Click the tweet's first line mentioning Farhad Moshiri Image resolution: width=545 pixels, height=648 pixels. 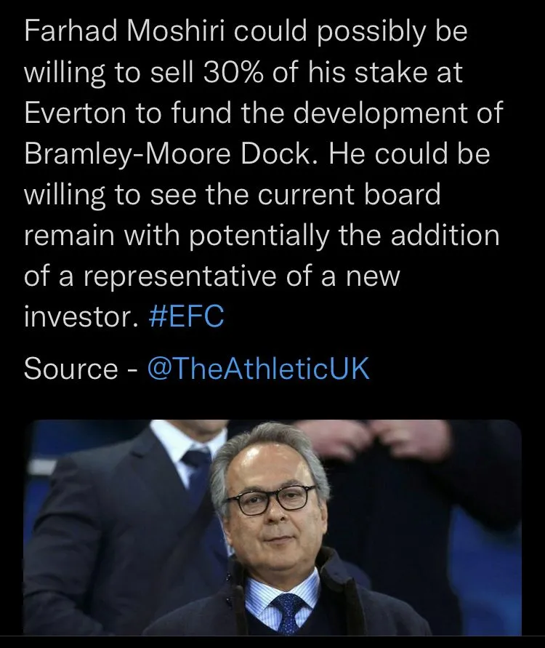click(246, 33)
